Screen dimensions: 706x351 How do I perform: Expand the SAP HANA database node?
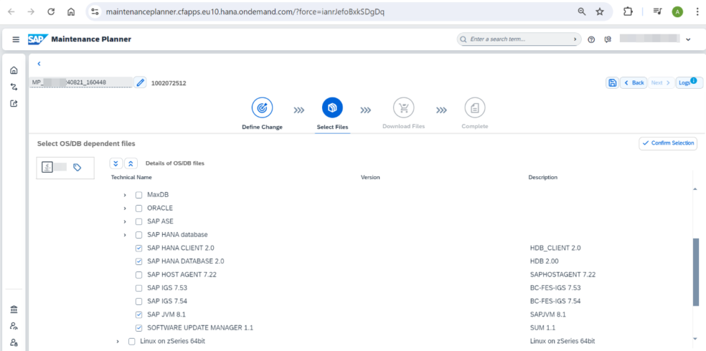click(125, 235)
